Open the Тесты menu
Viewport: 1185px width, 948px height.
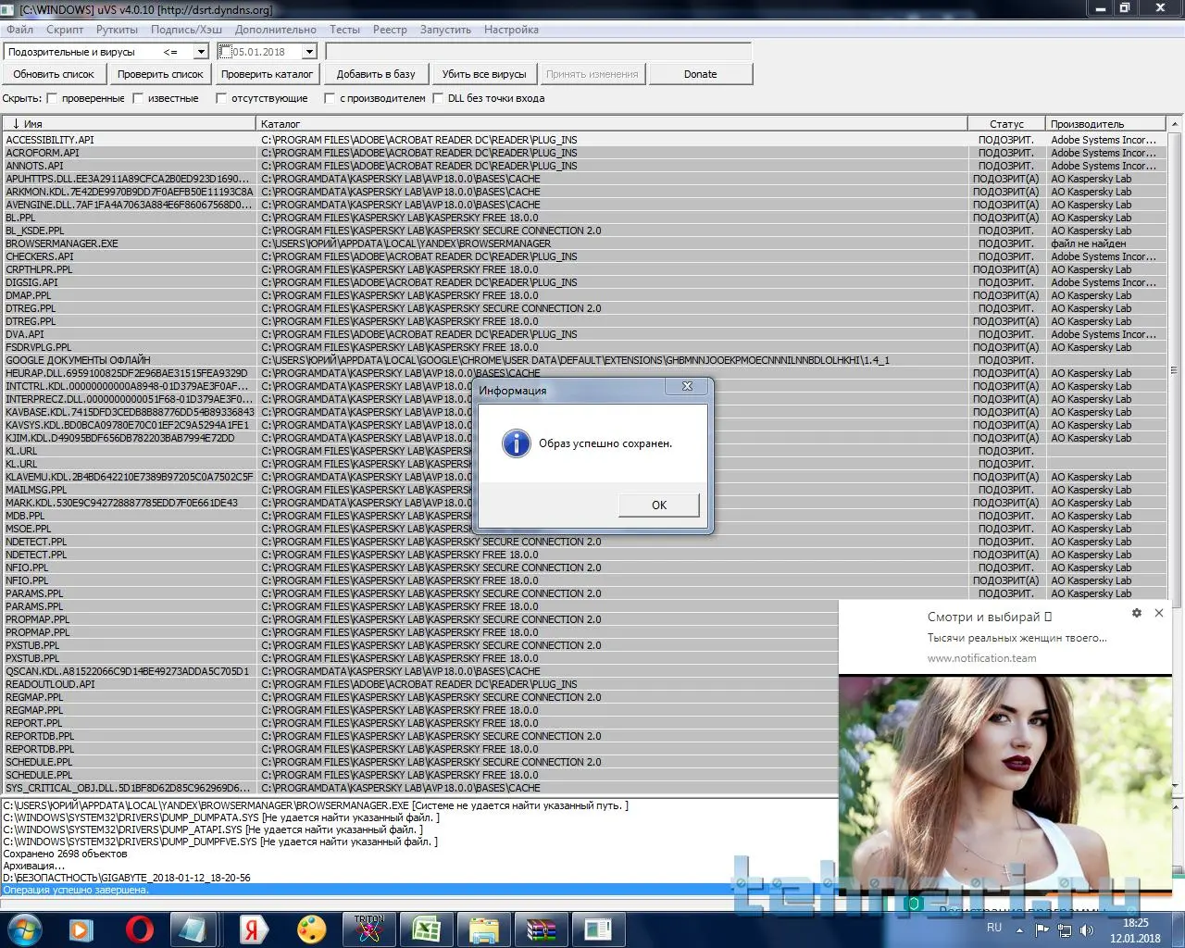point(344,30)
